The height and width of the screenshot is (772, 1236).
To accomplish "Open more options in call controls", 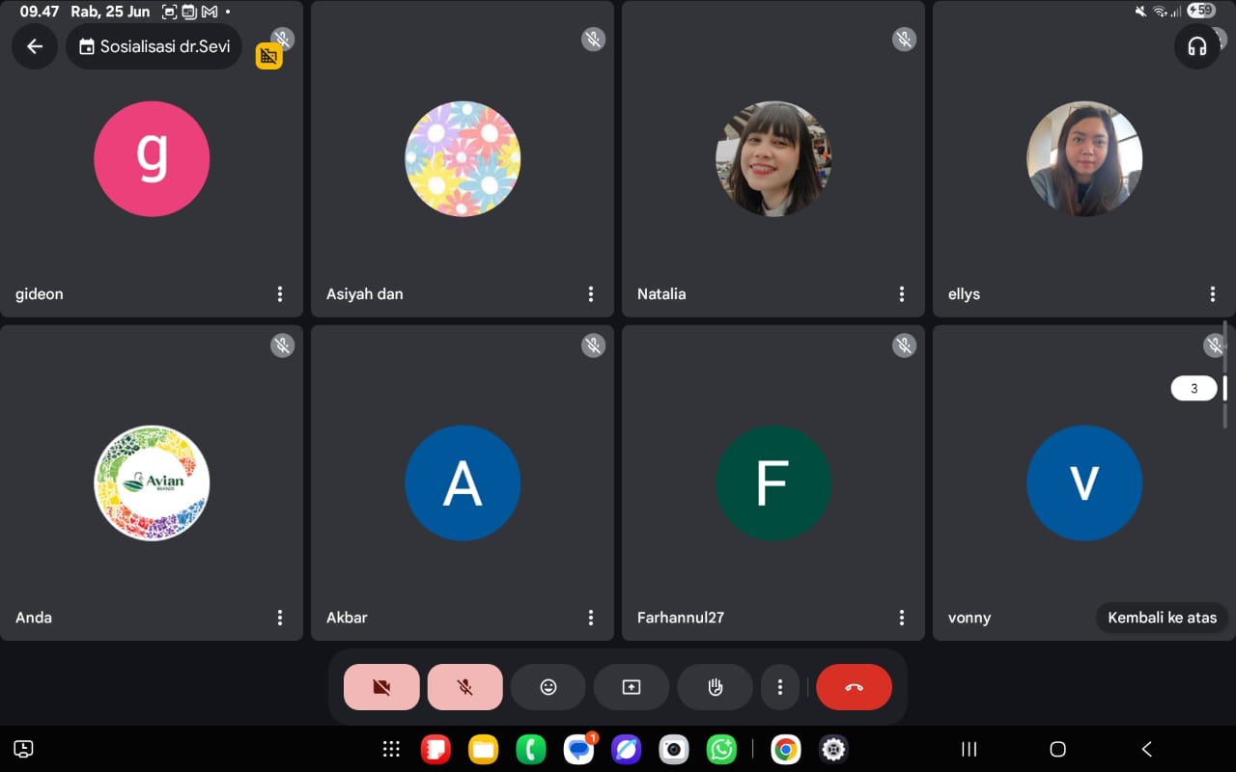I will pos(780,687).
